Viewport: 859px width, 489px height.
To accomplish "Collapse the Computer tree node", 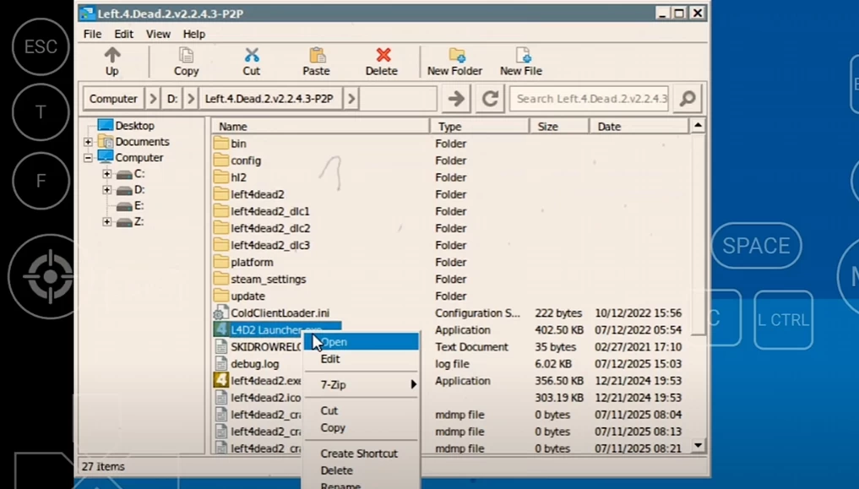I will [x=88, y=158].
